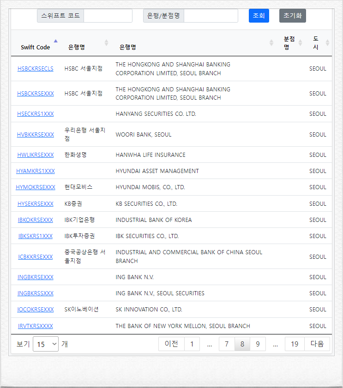Select current page 8 button
This screenshot has height=388, width=343.
pyautogui.click(x=242, y=344)
